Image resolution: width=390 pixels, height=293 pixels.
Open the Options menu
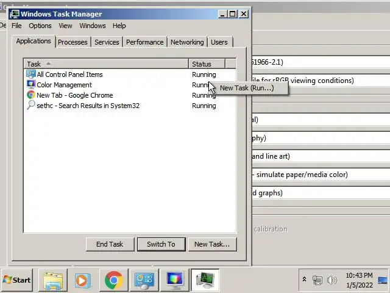point(40,26)
